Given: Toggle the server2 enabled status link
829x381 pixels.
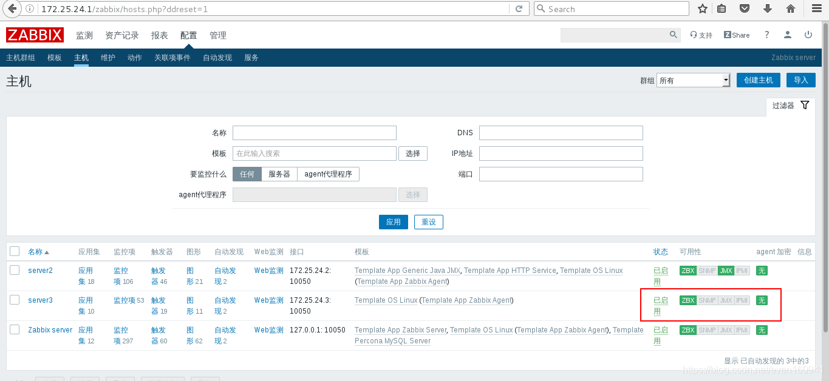Looking at the screenshot, I should click(660, 276).
